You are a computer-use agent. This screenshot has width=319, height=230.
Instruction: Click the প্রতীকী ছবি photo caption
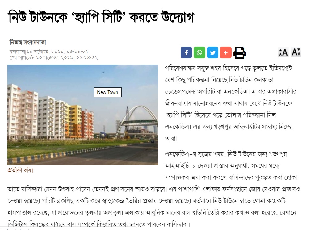coord(20,170)
